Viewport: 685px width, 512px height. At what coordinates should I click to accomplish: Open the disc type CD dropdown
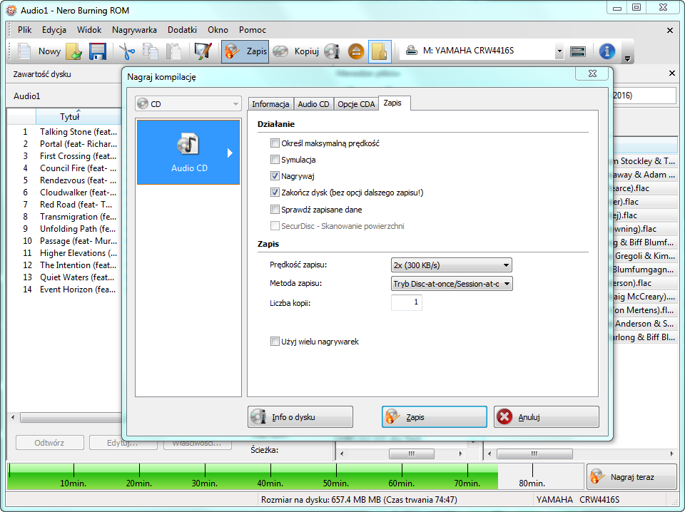[188, 104]
